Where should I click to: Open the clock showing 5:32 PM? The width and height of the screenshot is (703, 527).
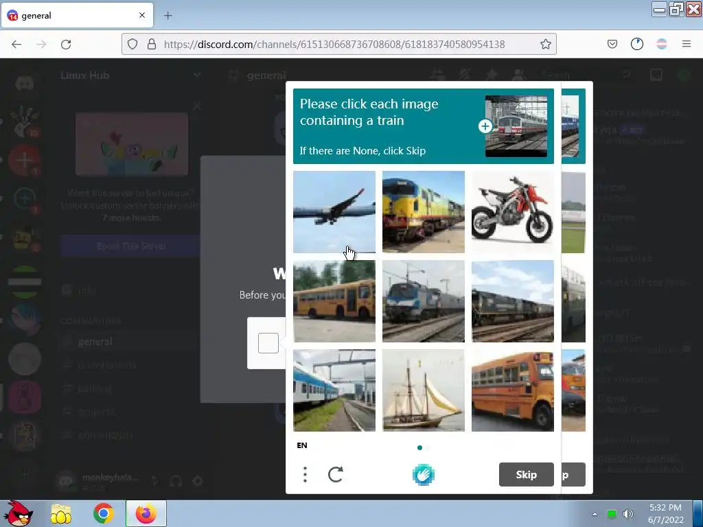click(x=665, y=513)
